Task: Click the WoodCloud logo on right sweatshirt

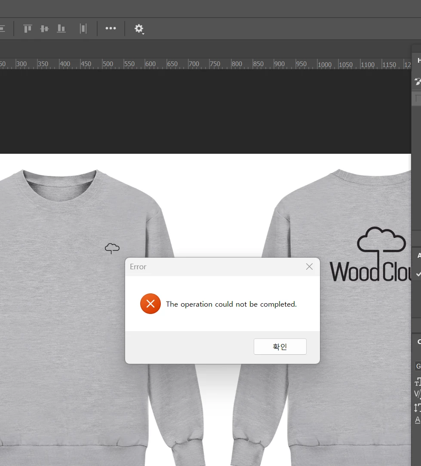Action: coord(371,255)
